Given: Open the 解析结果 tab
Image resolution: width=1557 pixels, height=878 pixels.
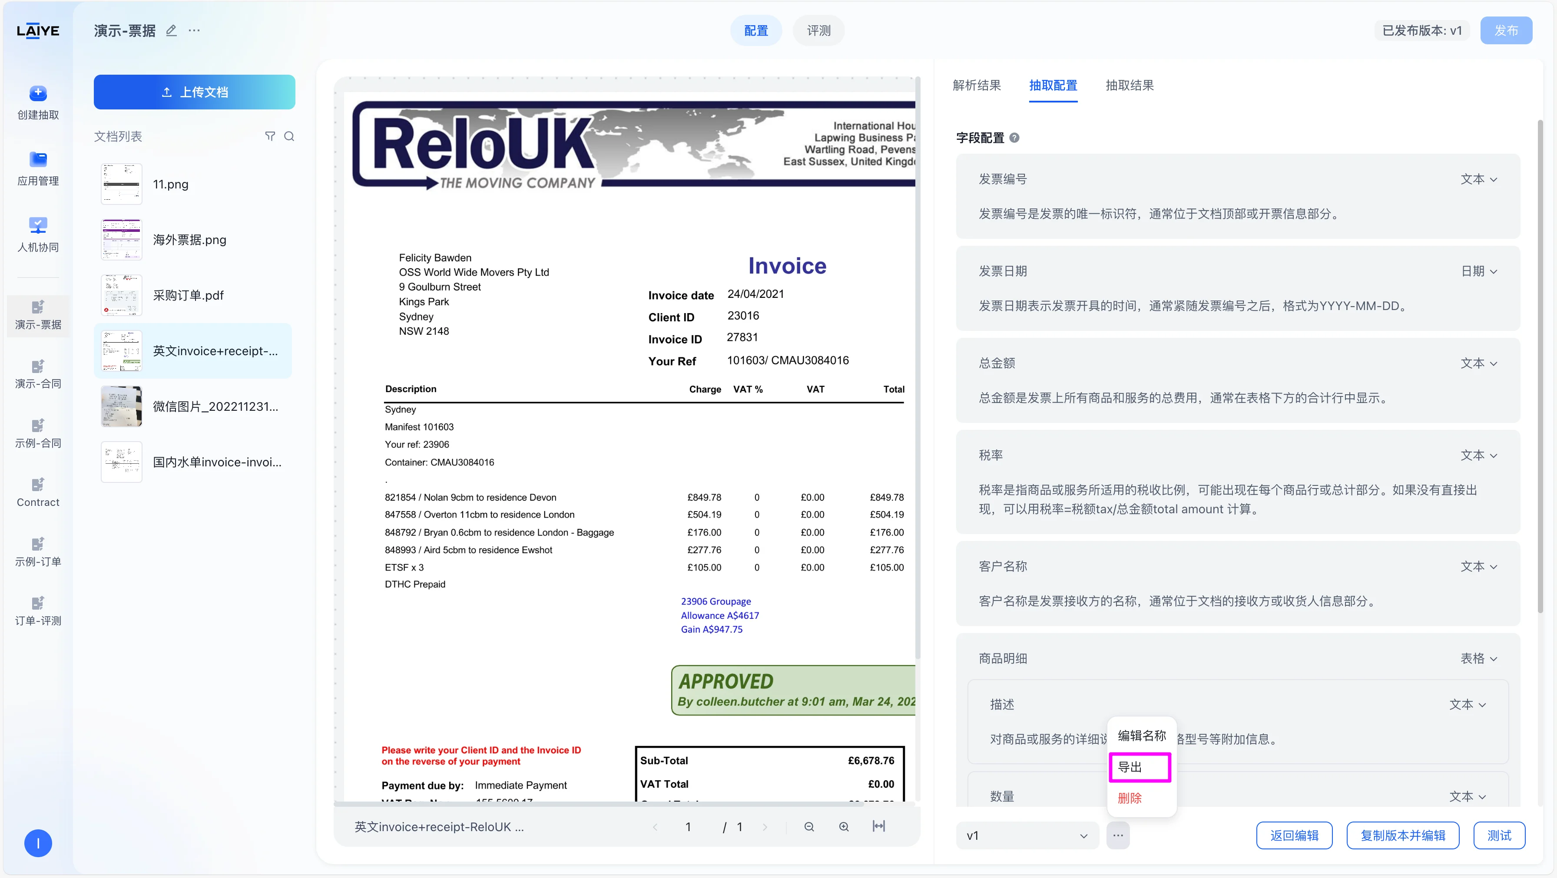Looking at the screenshot, I should click(x=977, y=85).
